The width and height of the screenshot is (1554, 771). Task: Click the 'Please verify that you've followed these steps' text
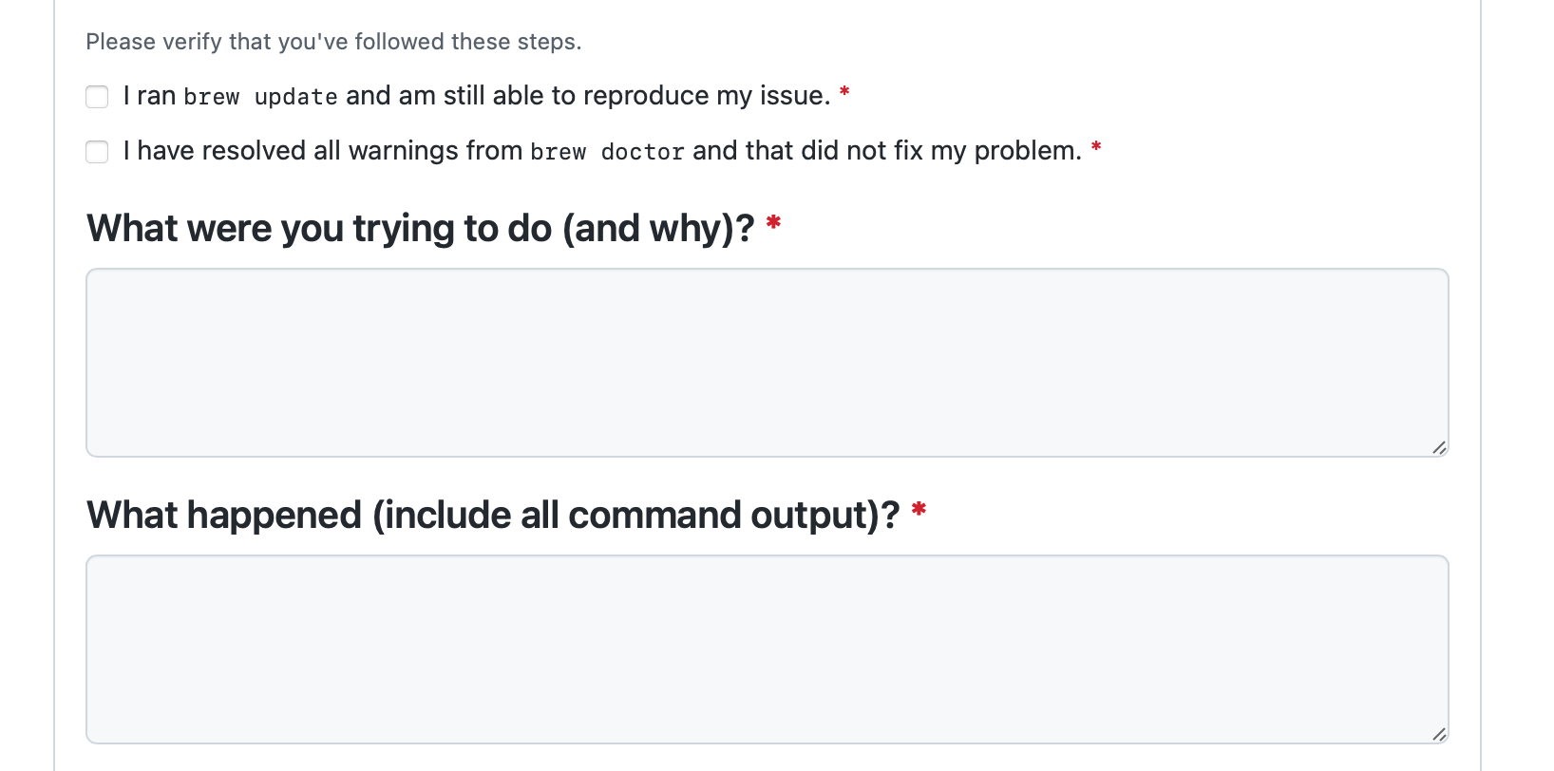pyautogui.click(x=333, y=42)
